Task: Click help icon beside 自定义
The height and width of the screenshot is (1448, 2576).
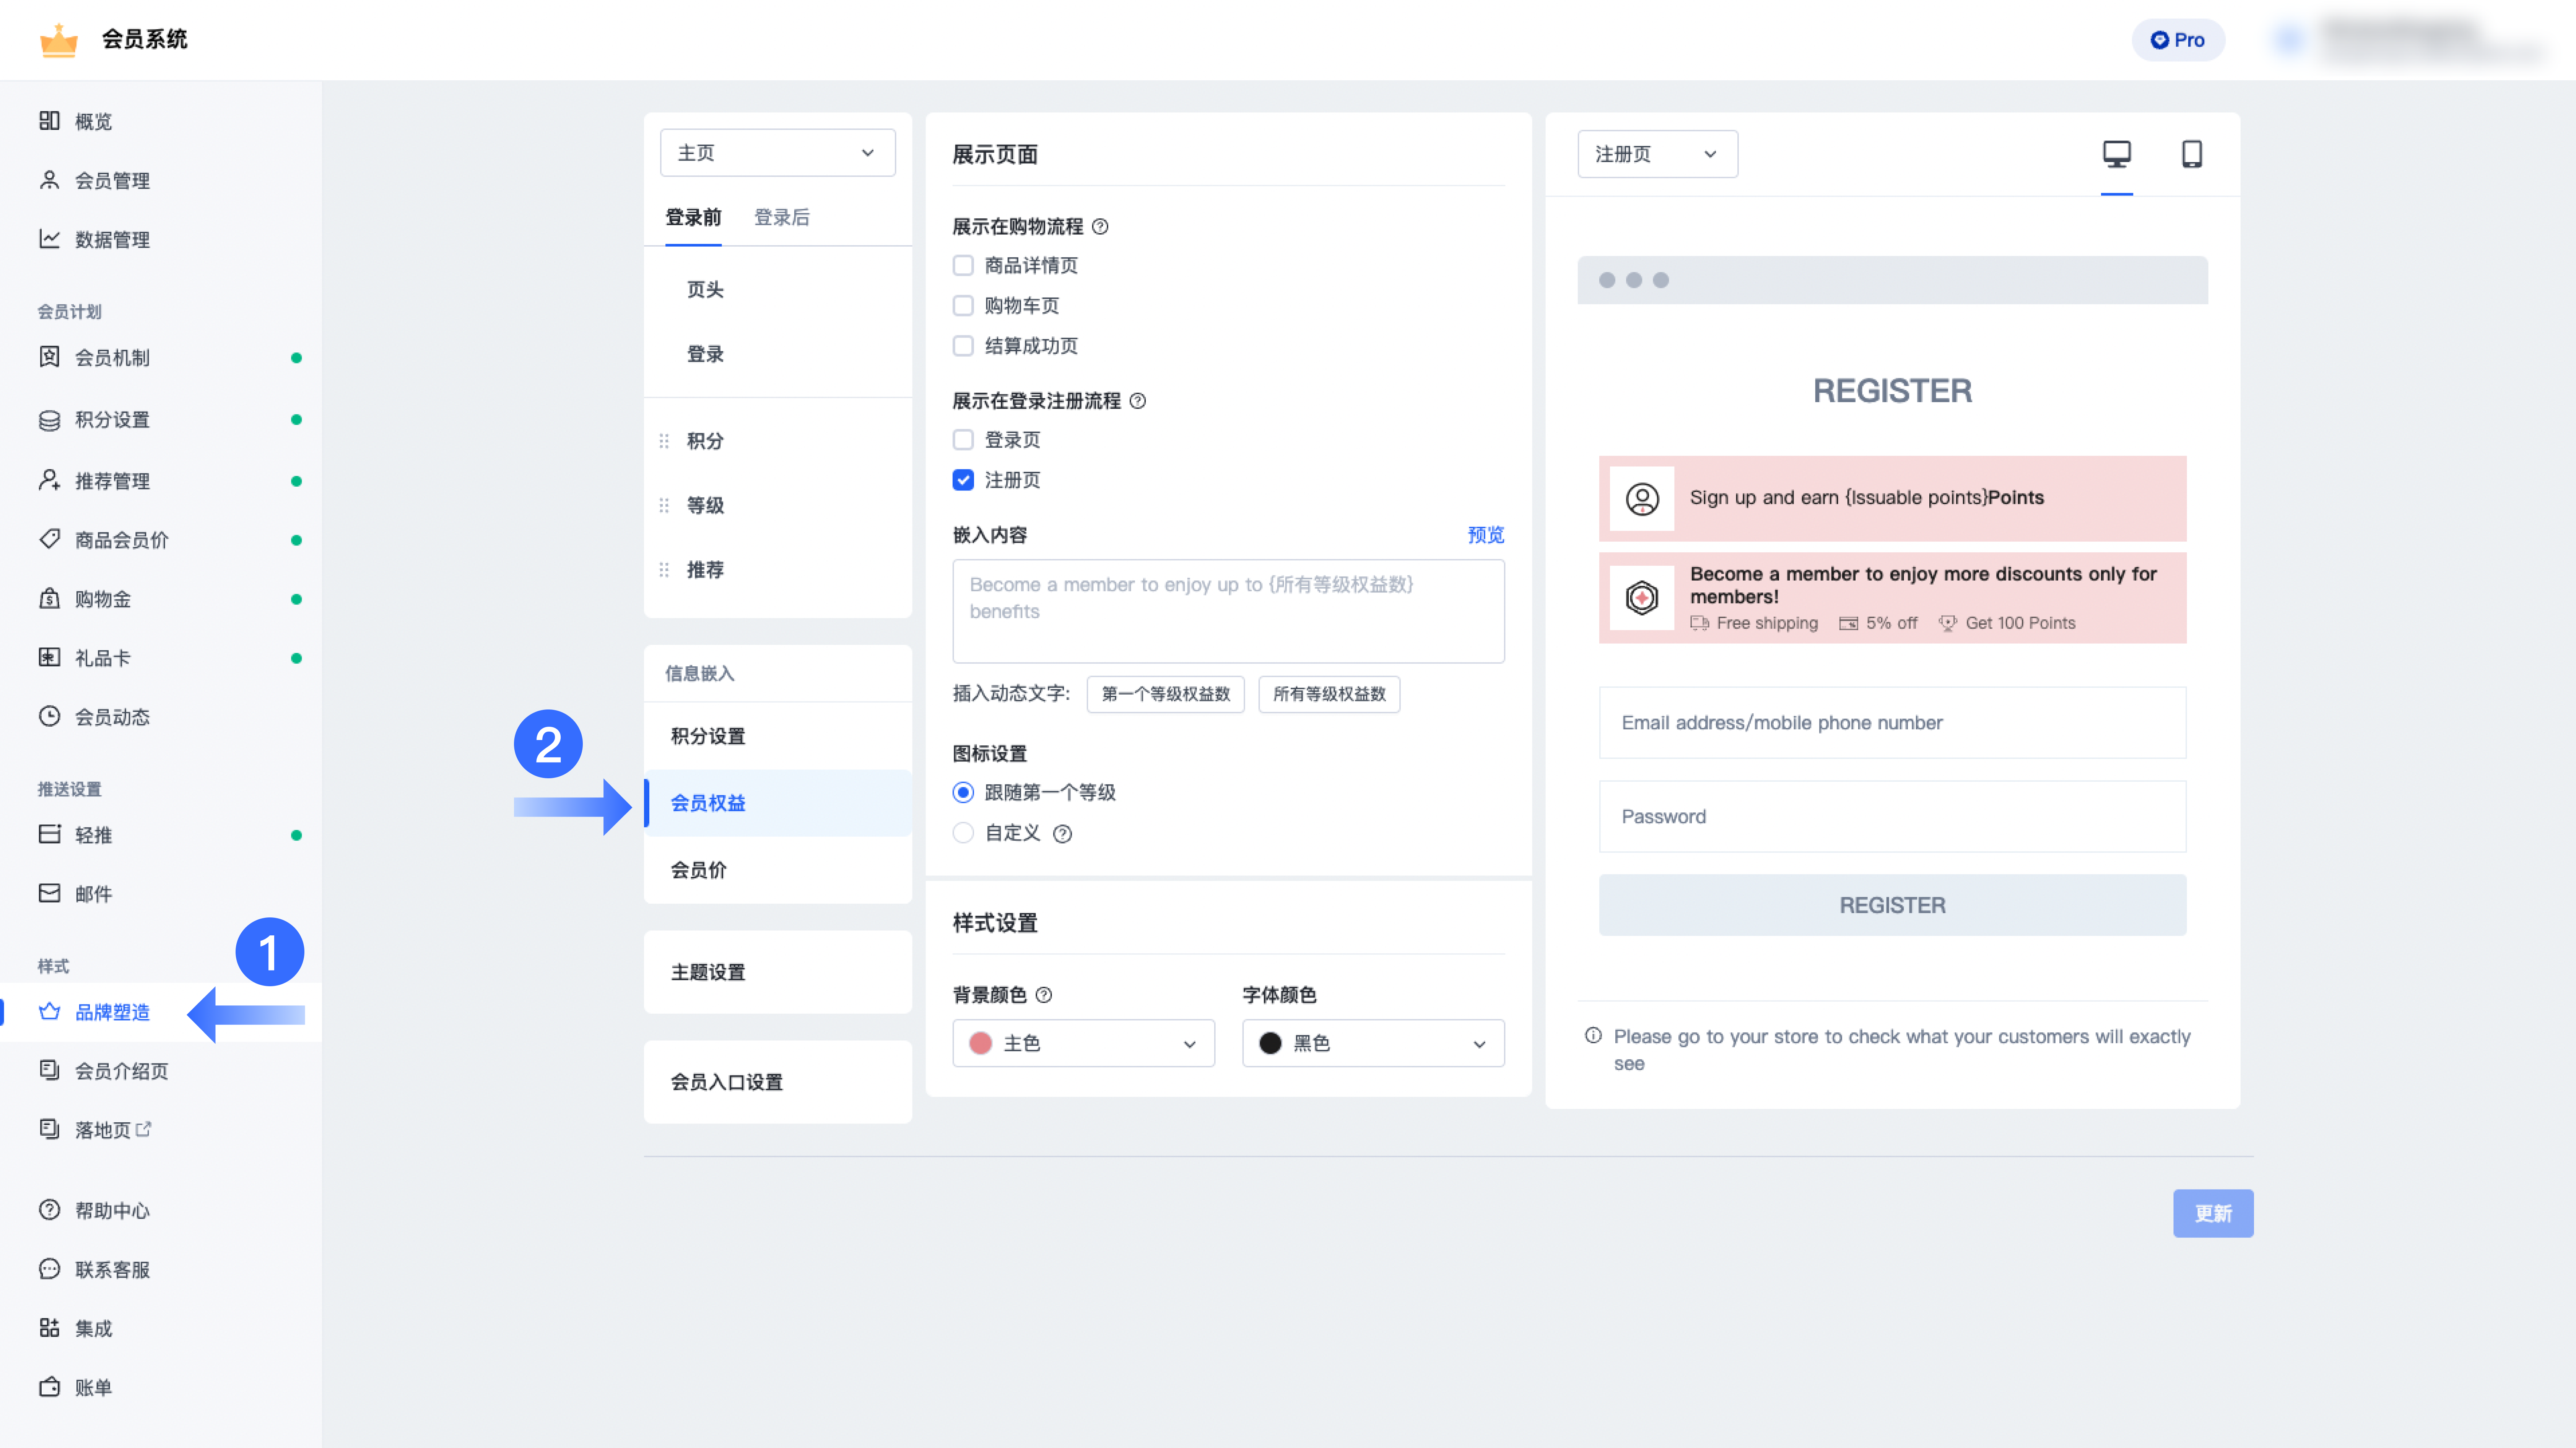Action: (1062, 833)
